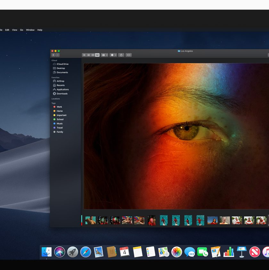
Task: Switch Finder to list view
Action: [88, 55]
